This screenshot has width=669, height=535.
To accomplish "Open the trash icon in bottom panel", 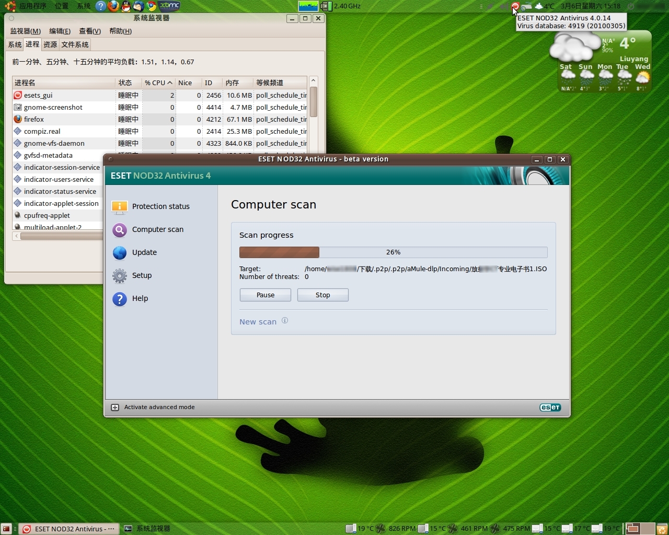I will tap(662, 529).
